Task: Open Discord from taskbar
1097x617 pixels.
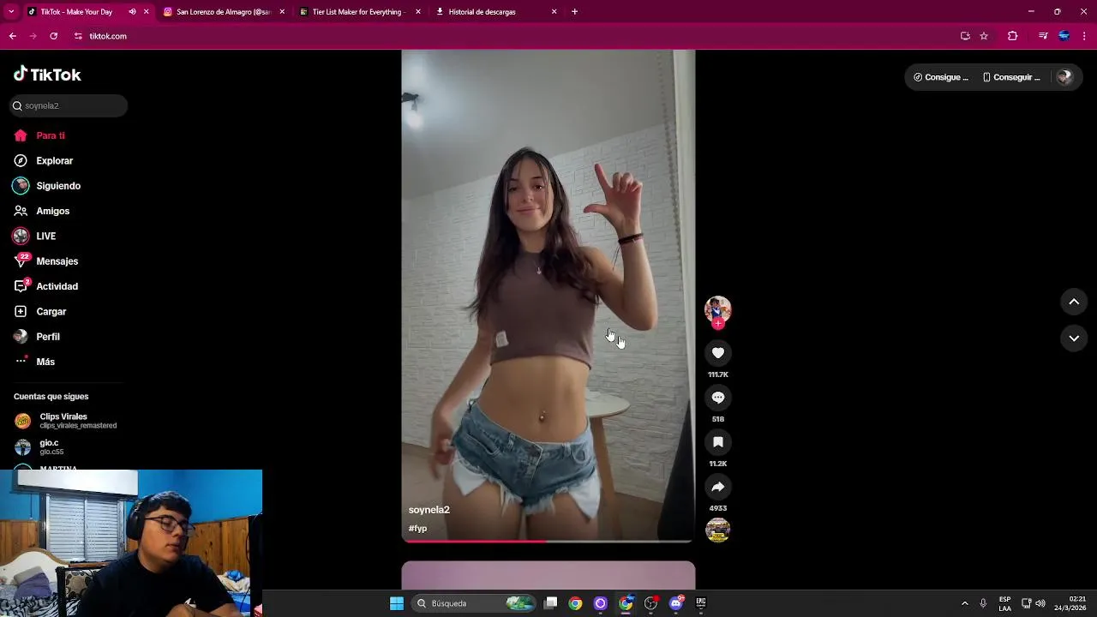Action: pos(676,603)
